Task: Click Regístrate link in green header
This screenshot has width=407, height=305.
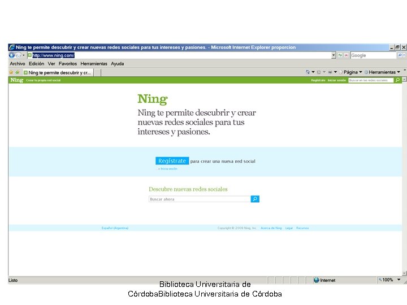Action: pos(318,80)
